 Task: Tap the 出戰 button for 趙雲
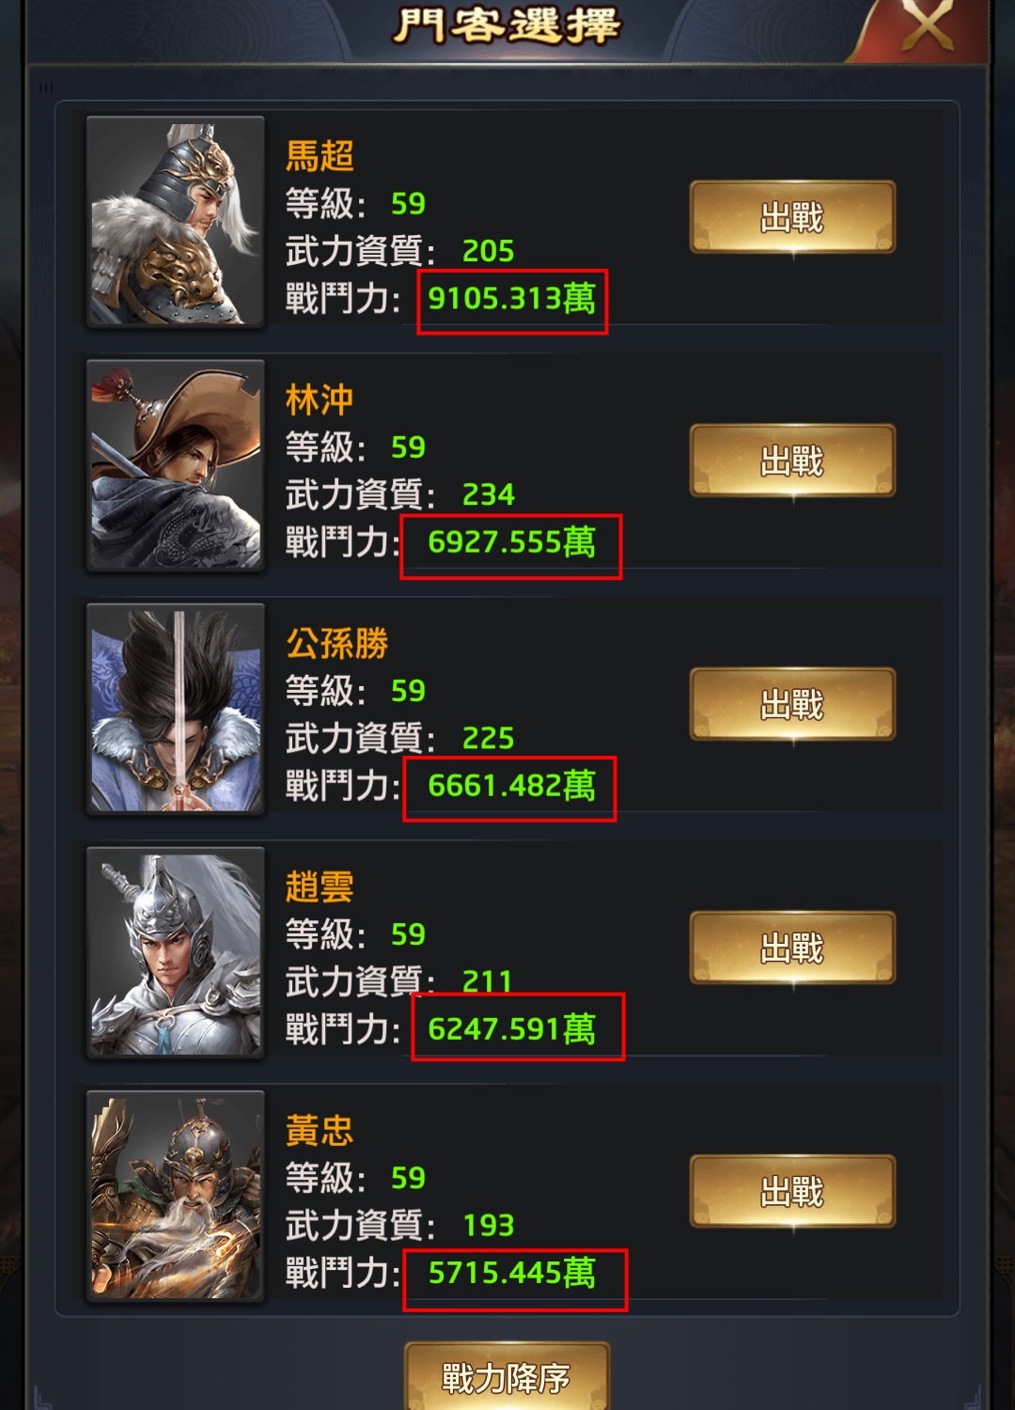(792, 948)
